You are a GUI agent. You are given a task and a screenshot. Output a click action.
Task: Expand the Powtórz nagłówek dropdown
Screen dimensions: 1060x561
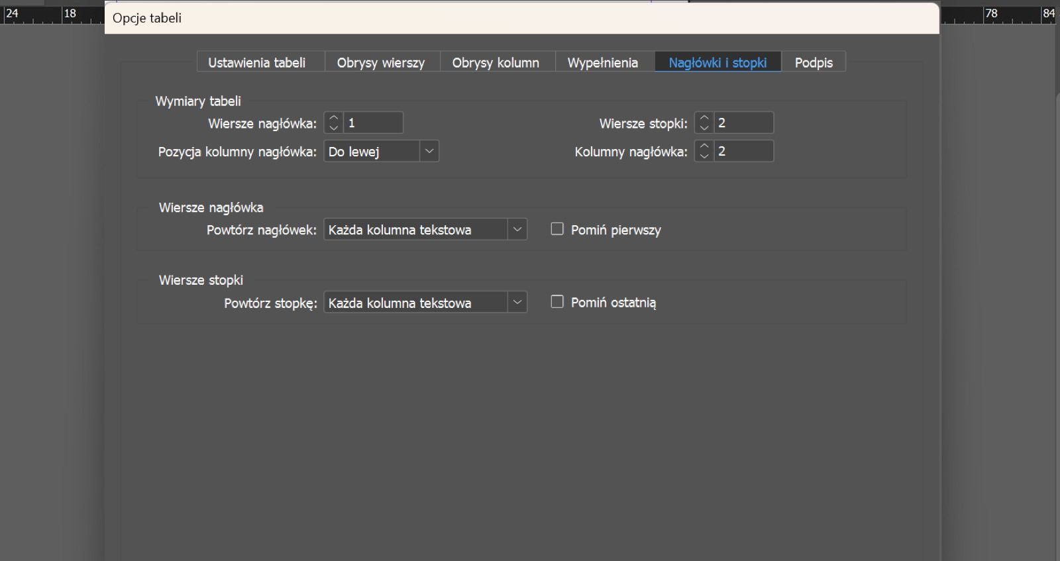[425, 229]
